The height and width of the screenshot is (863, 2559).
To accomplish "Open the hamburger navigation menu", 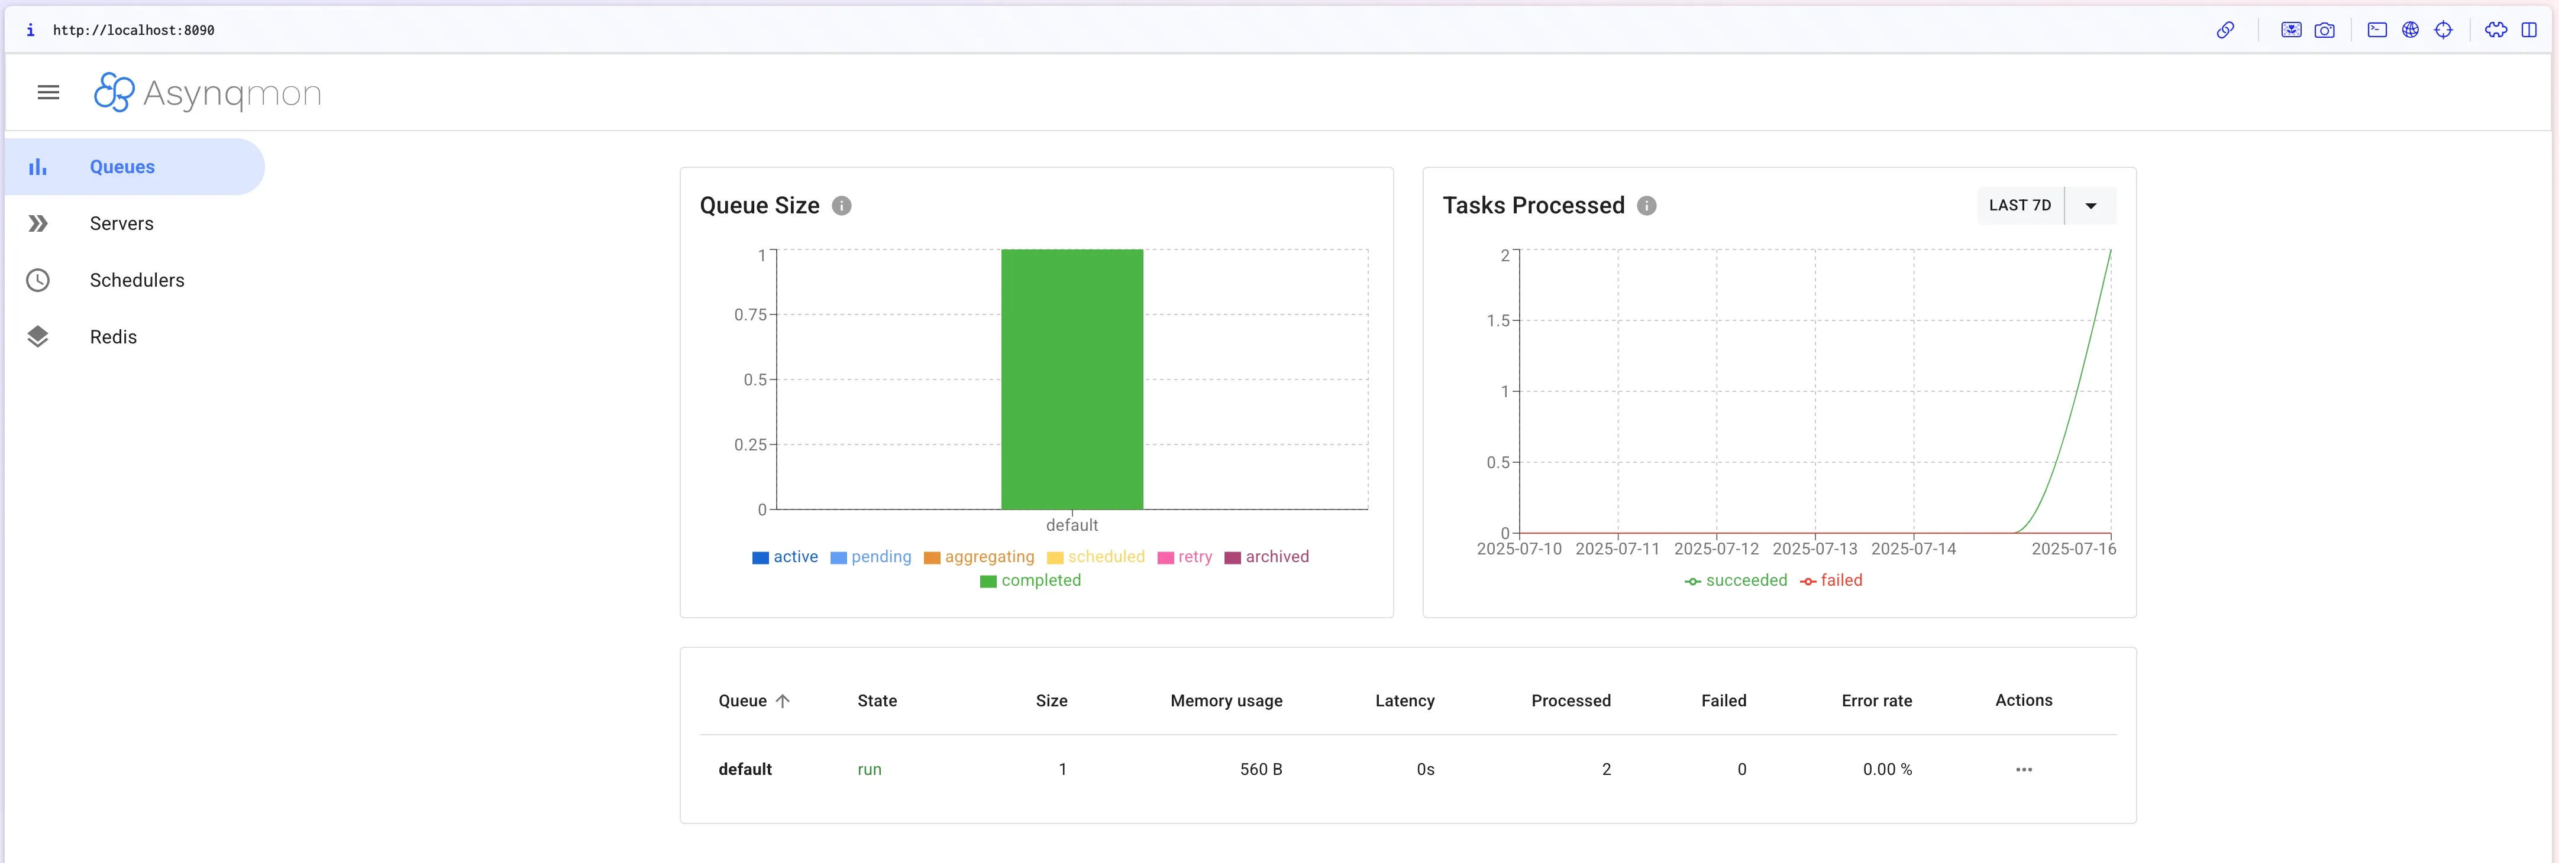I will tap(48, 92).
